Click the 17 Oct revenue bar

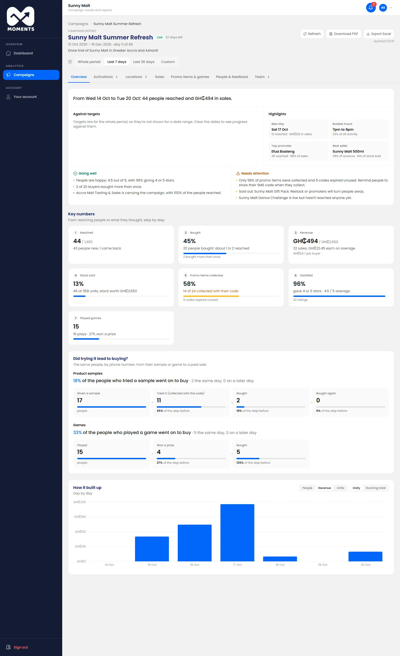point(237,533)
